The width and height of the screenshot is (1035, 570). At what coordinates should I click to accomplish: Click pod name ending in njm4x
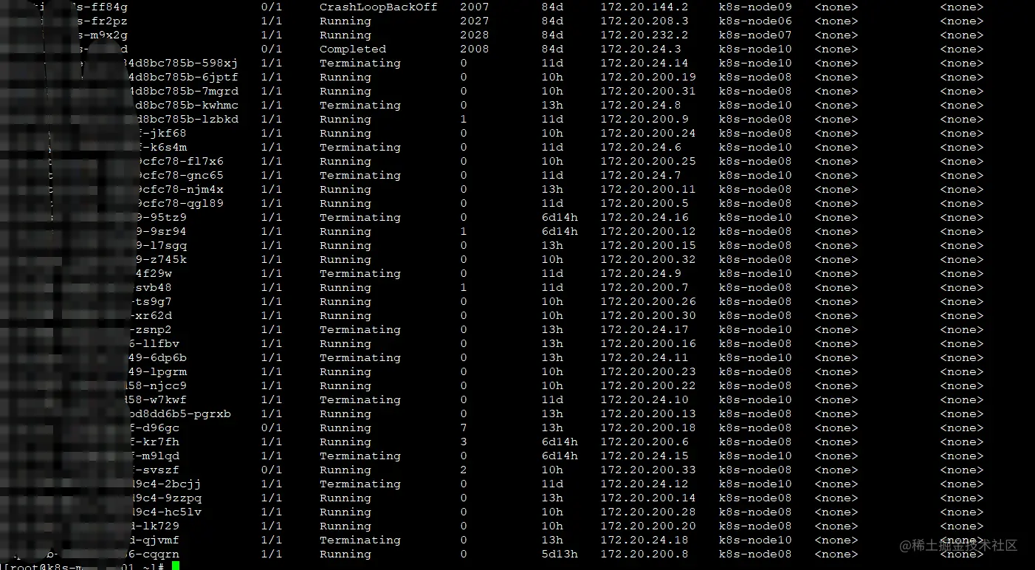[179, 190]
